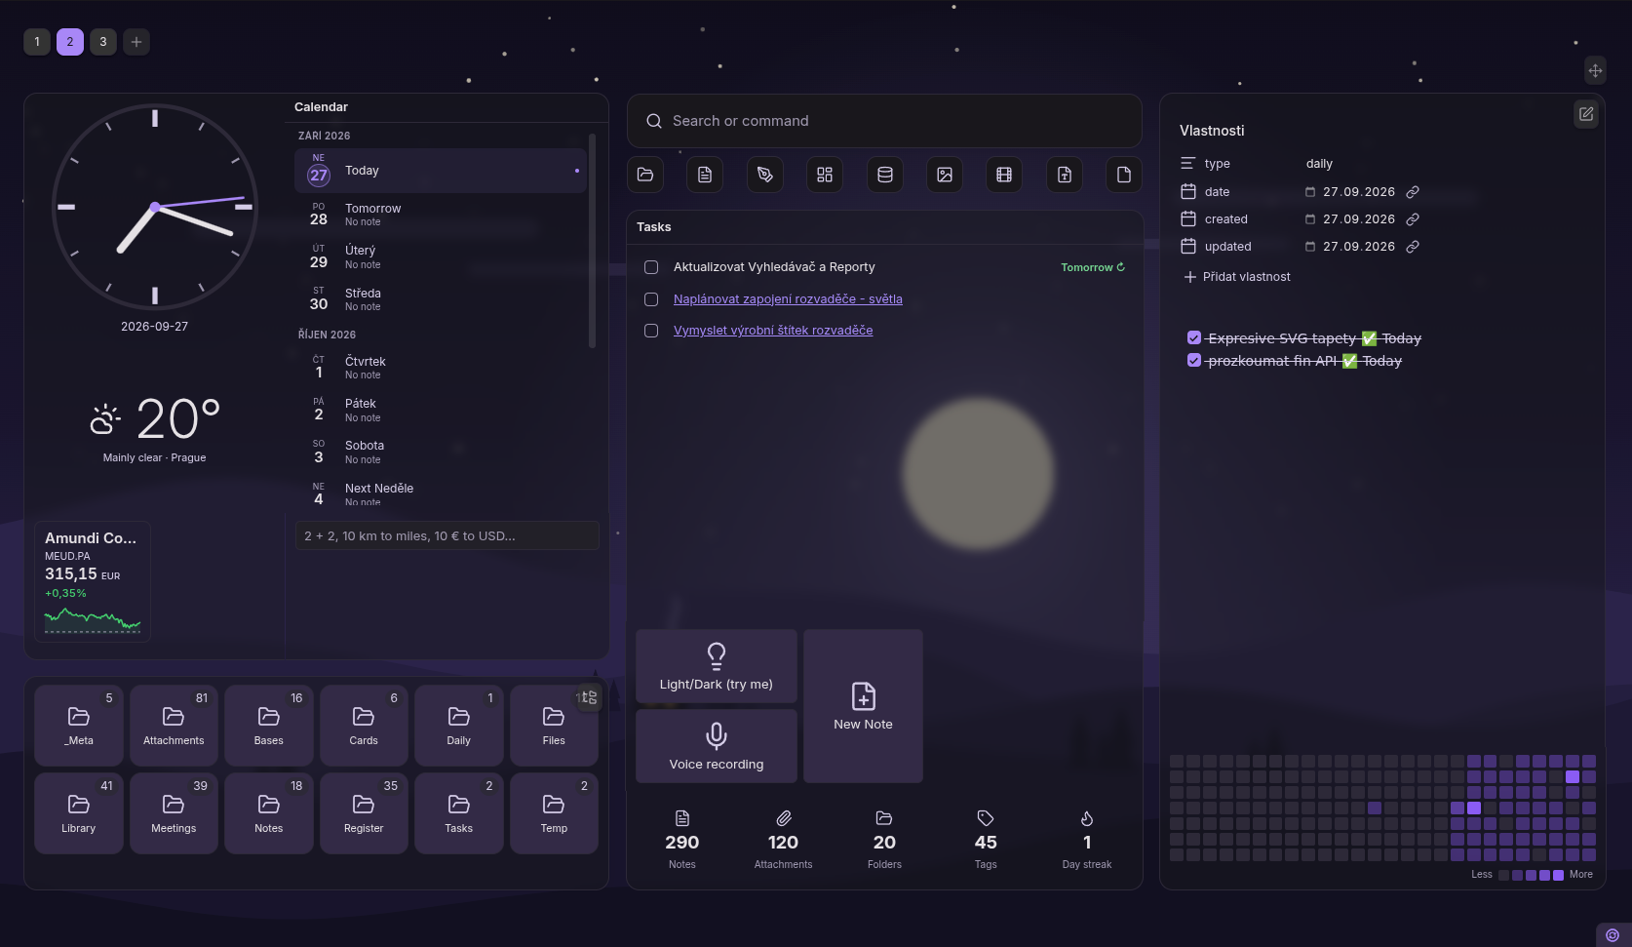1632x947 pixels.
Task: Open the Vymyslet výrobní štítek rozvaděče link
Action: tap(773, 331)
